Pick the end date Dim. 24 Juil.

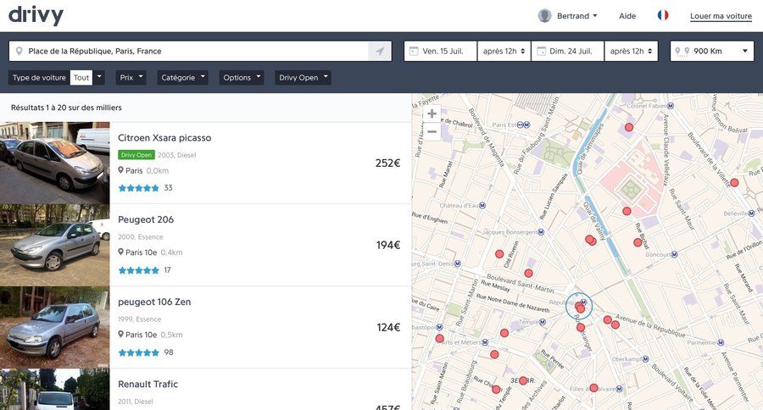568,51
